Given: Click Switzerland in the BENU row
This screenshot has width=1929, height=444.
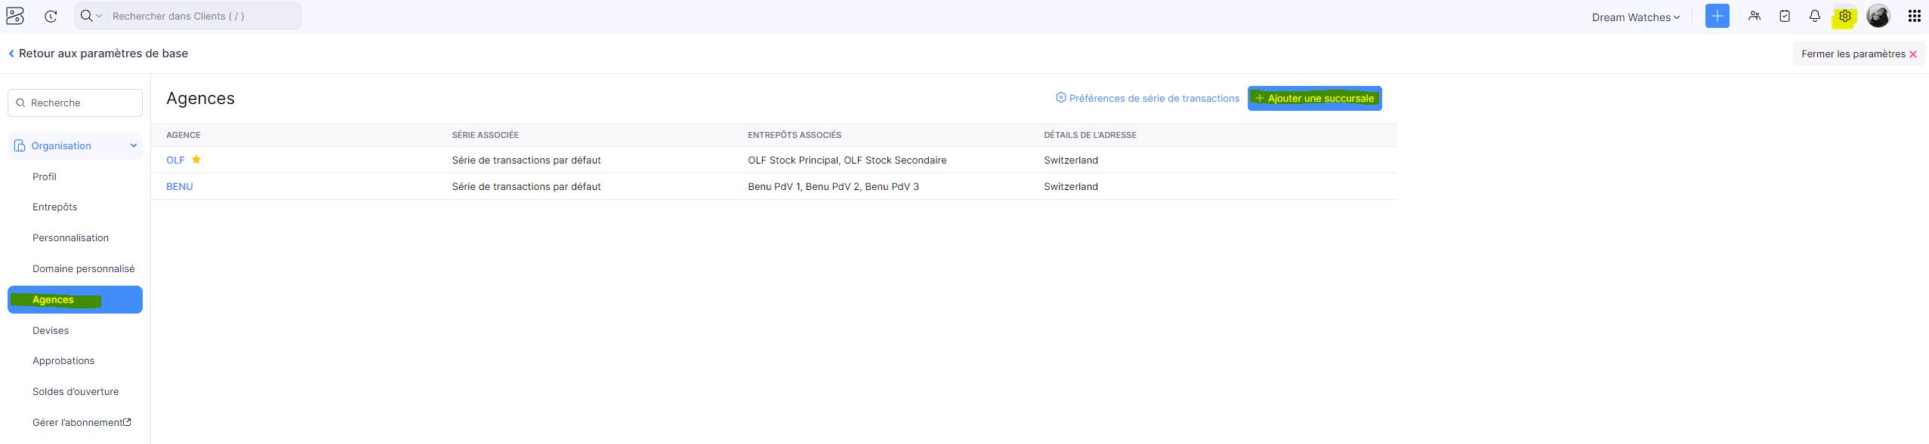Looking at the screenshot, I should coord(1071,186).
